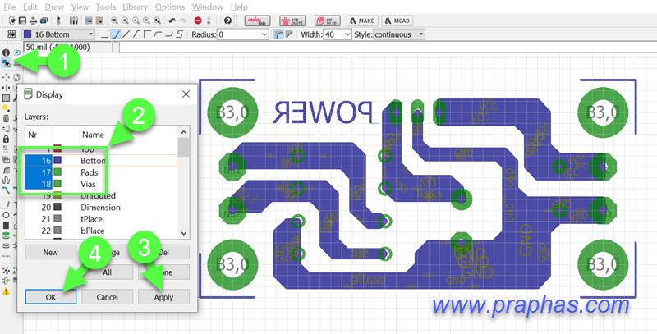Click the Design Link button

click(257, 21)
